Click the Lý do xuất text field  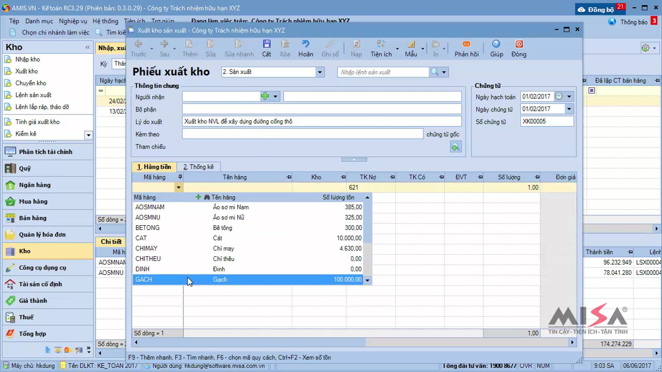pyautogui.click(x=322, y=122)
